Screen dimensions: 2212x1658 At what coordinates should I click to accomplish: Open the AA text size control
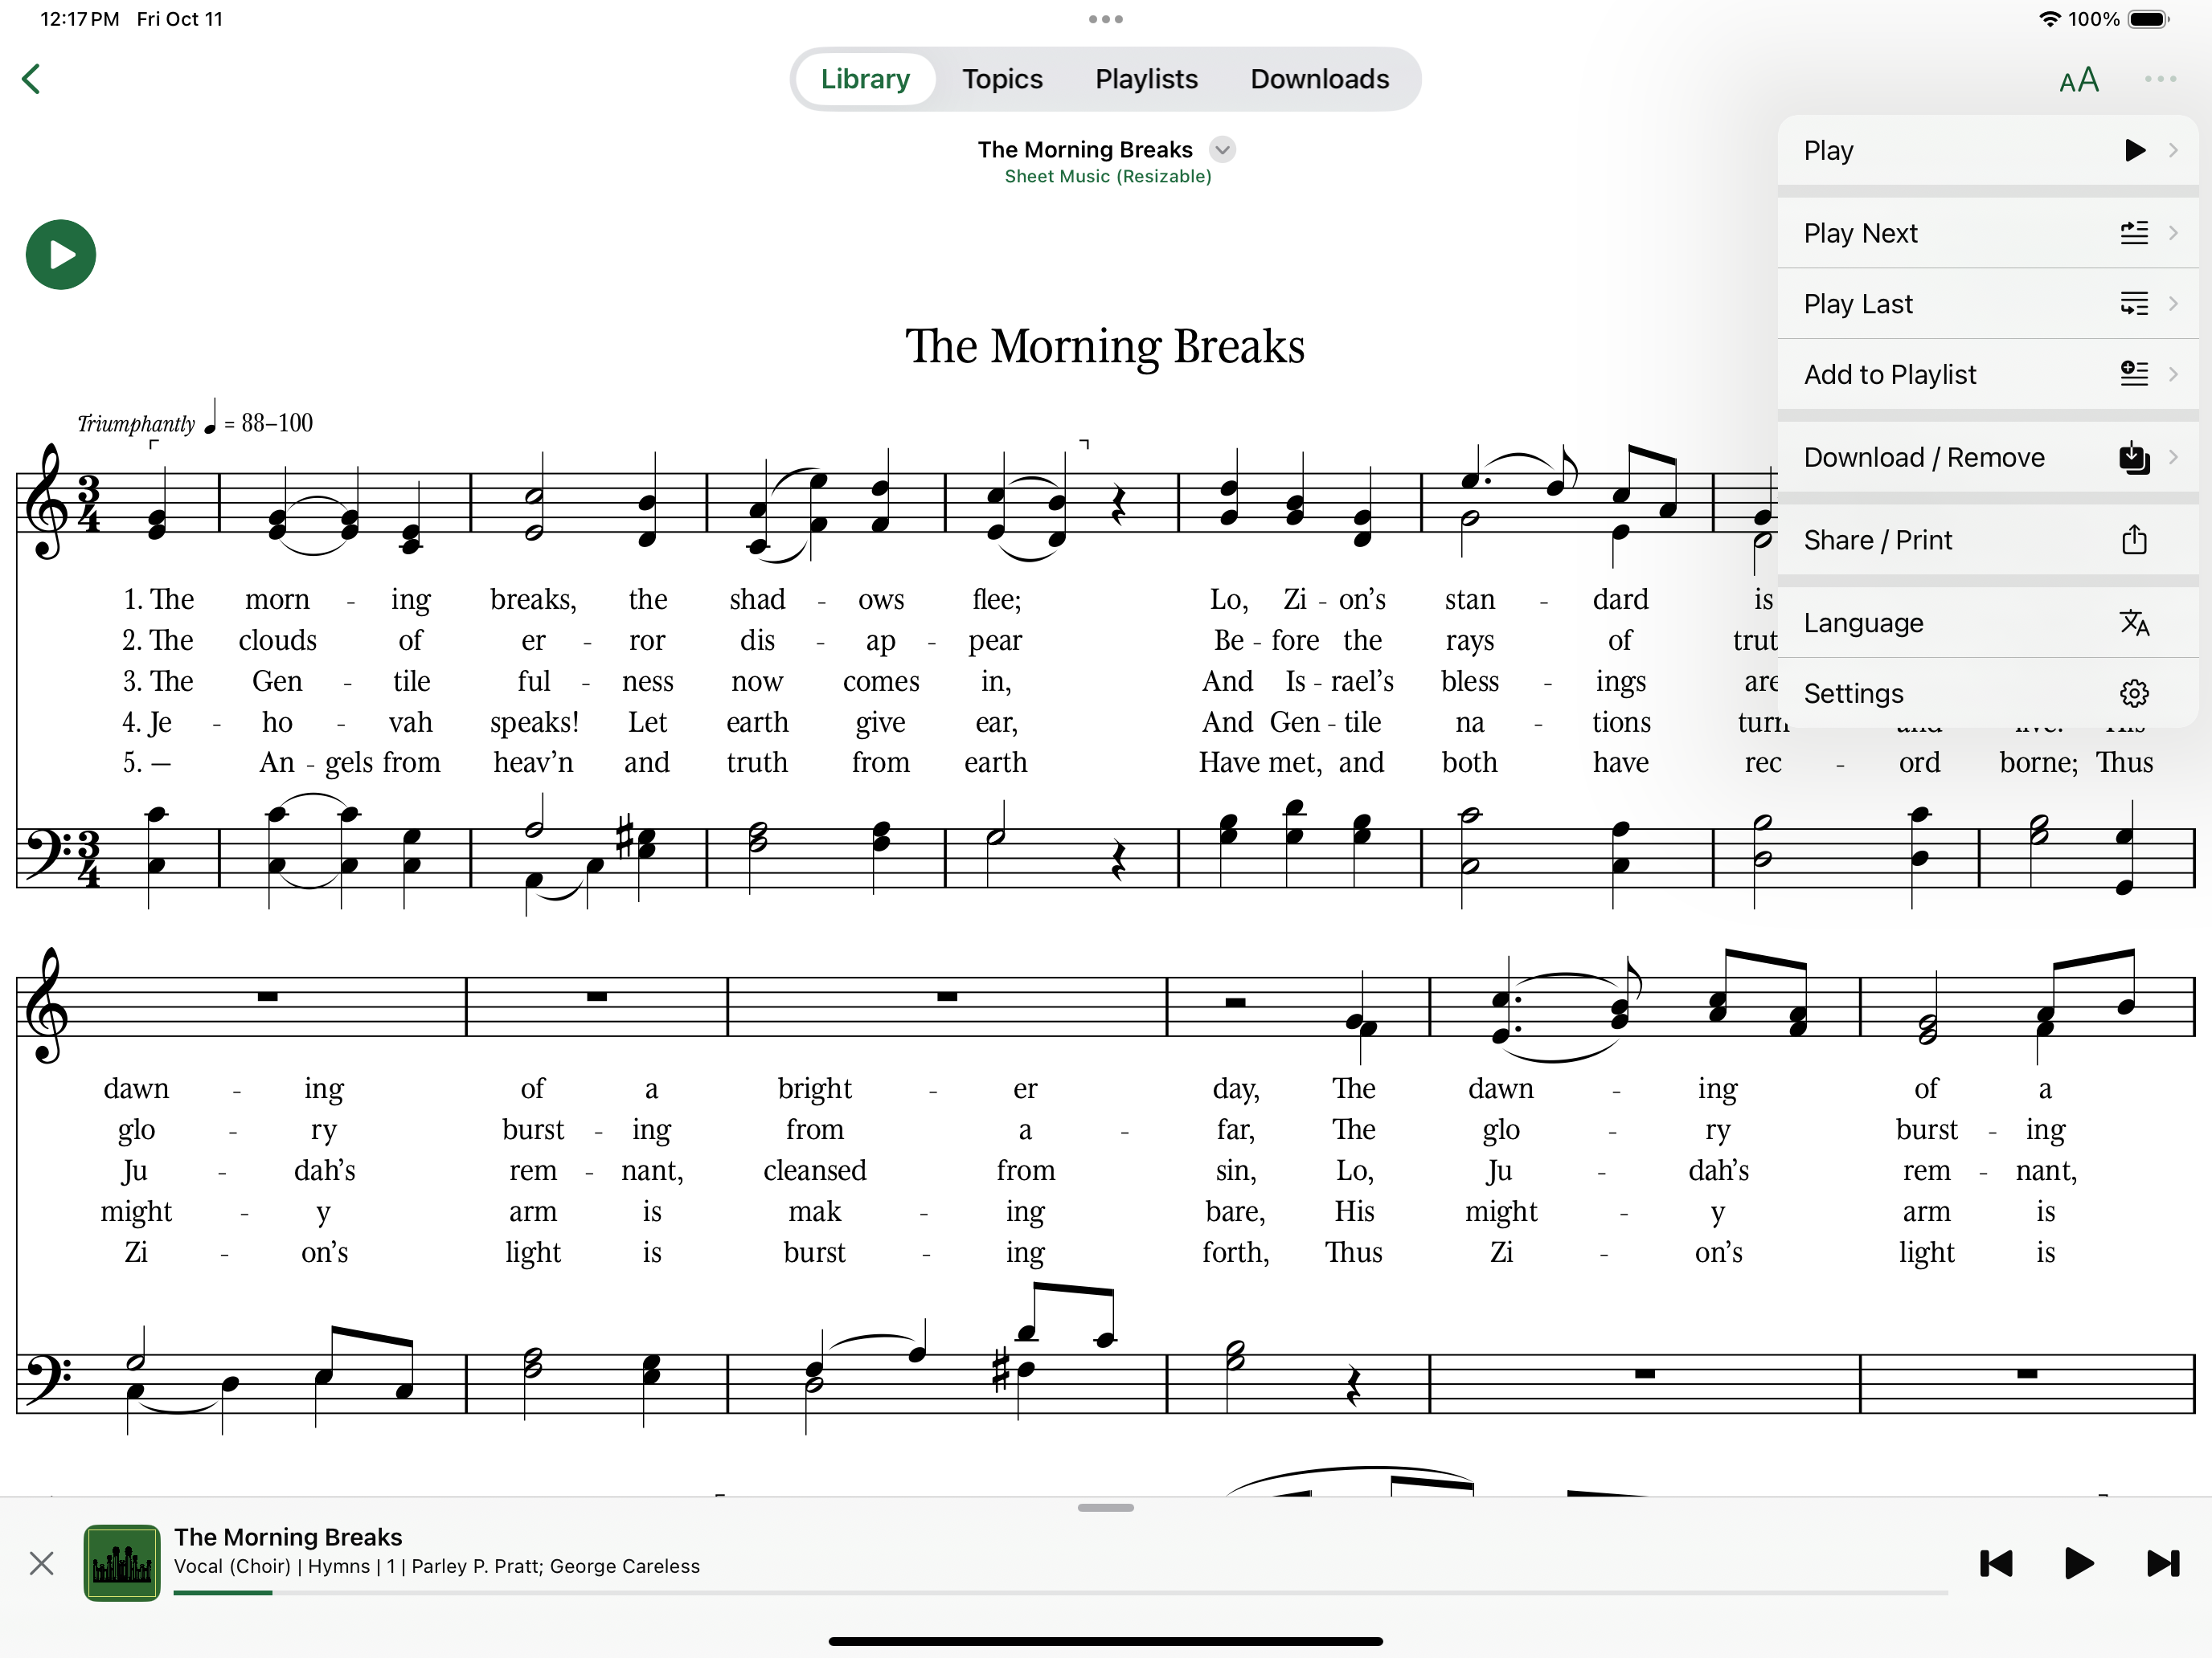[2079, 80]
